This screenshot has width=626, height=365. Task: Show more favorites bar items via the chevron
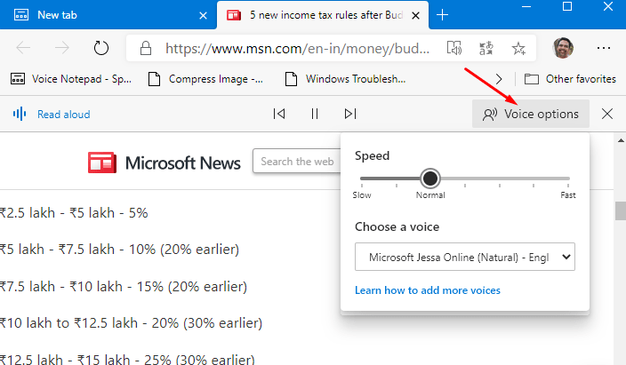pyautogui.click(x=498, y=79)
